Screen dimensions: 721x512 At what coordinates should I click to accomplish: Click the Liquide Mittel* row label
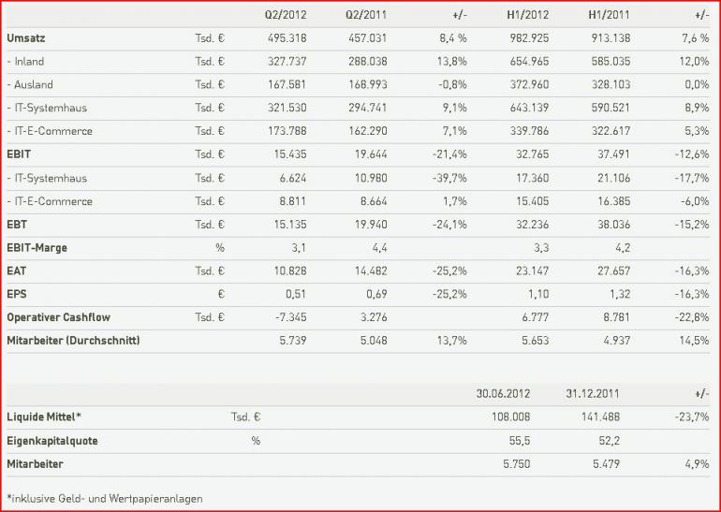coord(44,417)
